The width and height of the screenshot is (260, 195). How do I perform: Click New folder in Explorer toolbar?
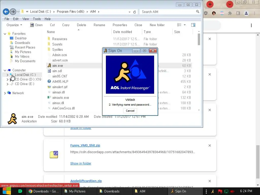click(157, 25)
